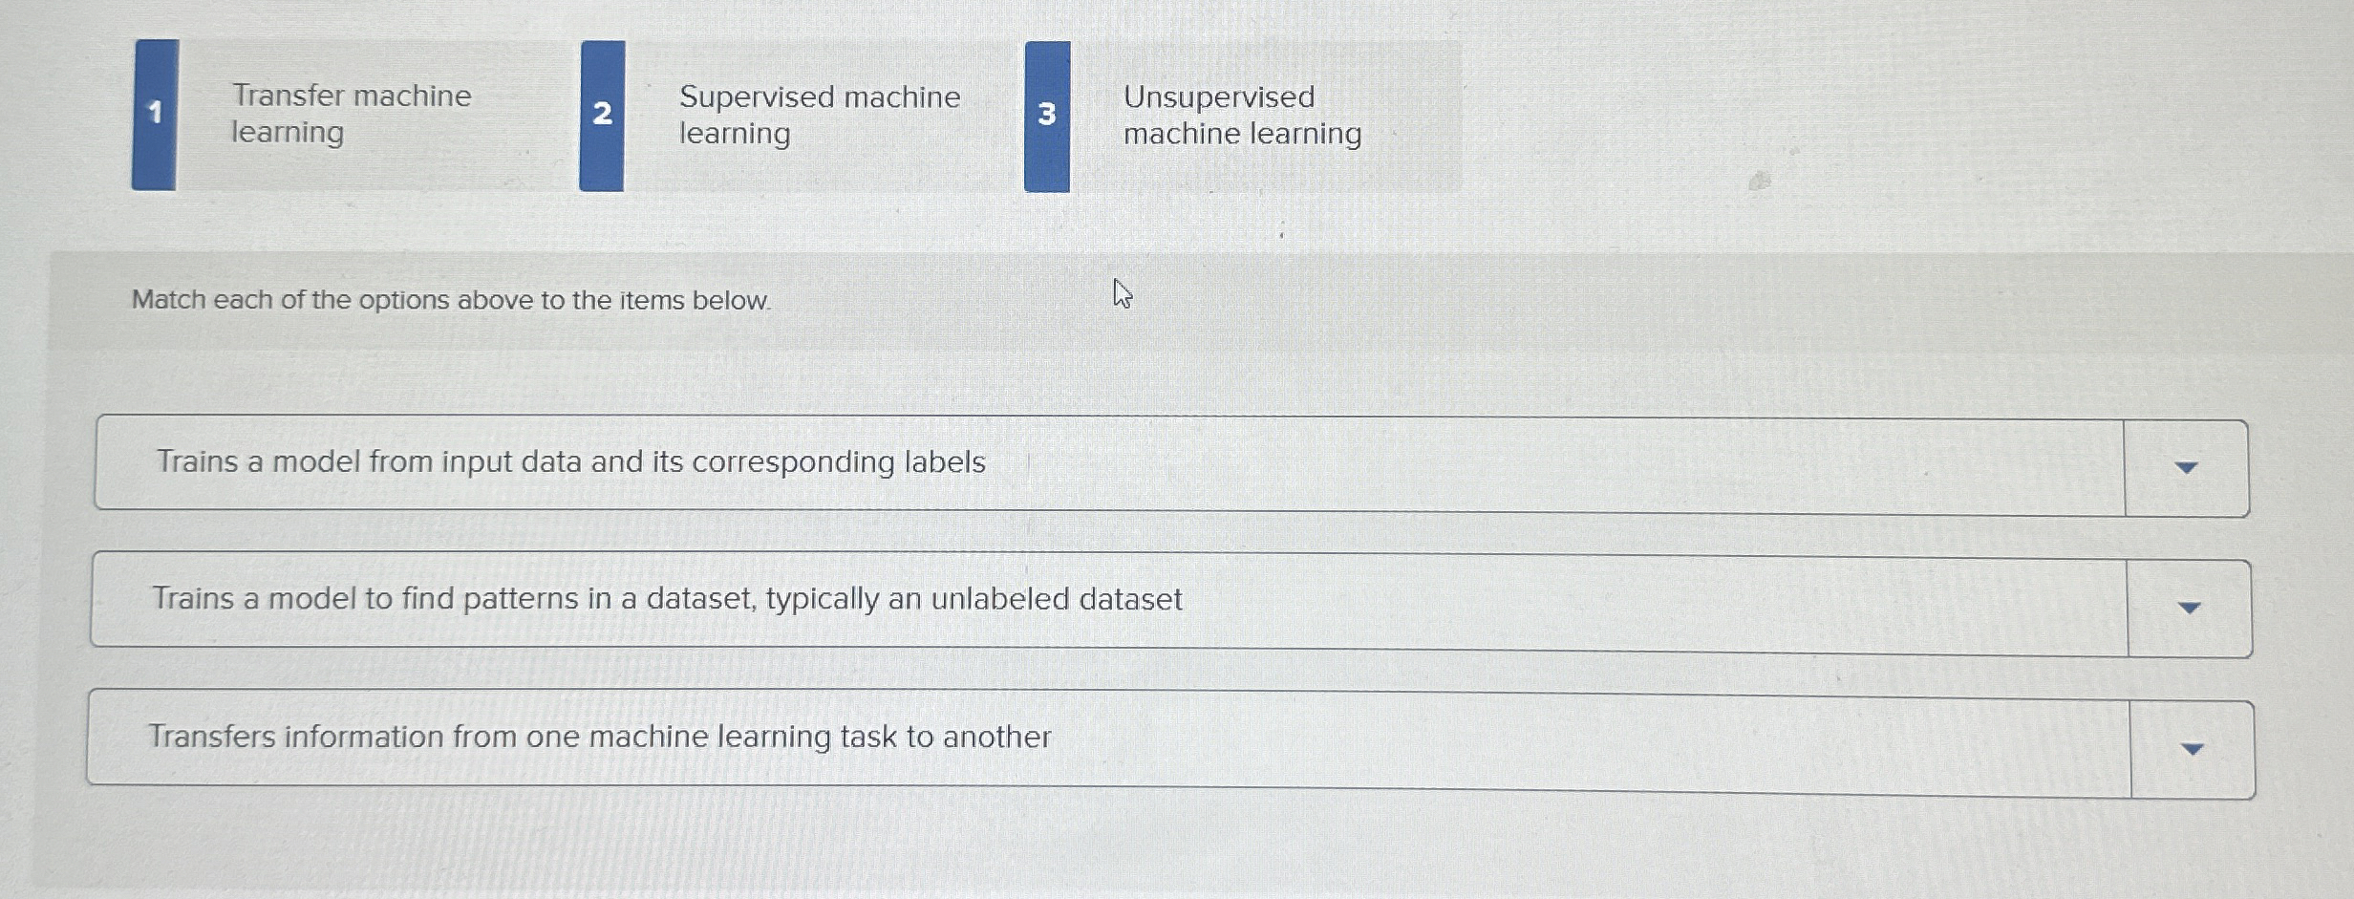Click the instruction 'Match each of the options above'
This screenshot has height=899, width=2354.
[449, 302]
